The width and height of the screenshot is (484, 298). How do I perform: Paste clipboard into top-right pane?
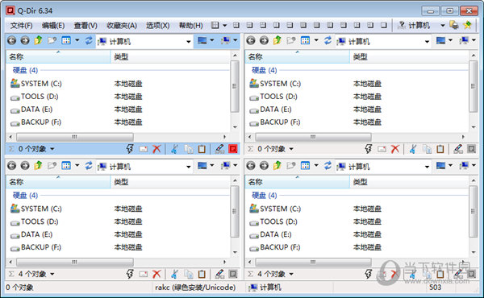click(x=440, y=149)
